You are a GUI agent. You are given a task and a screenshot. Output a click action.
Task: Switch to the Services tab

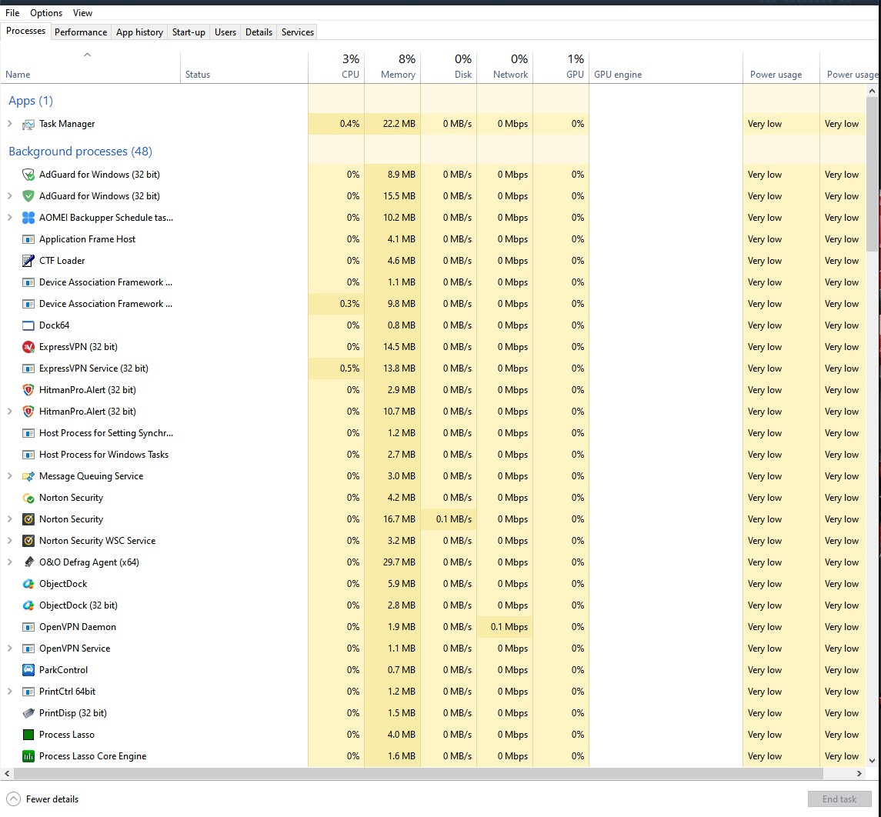(x=297, y=32)
